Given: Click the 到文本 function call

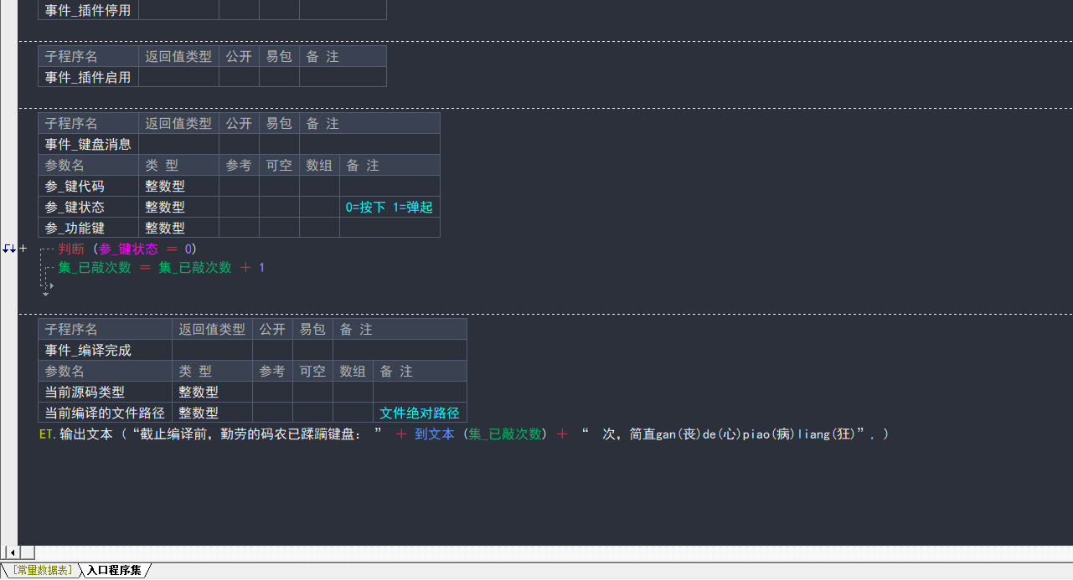Looking at the screenshot, I should pos(434,434).
